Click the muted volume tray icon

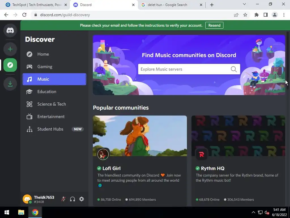tap(267, 212)
